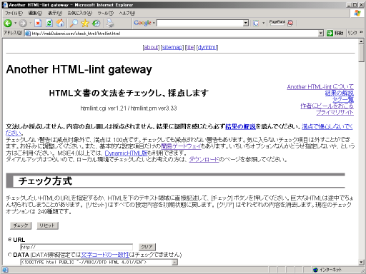
Task: Click the PageRank indicator
Action: coord(277,23)
